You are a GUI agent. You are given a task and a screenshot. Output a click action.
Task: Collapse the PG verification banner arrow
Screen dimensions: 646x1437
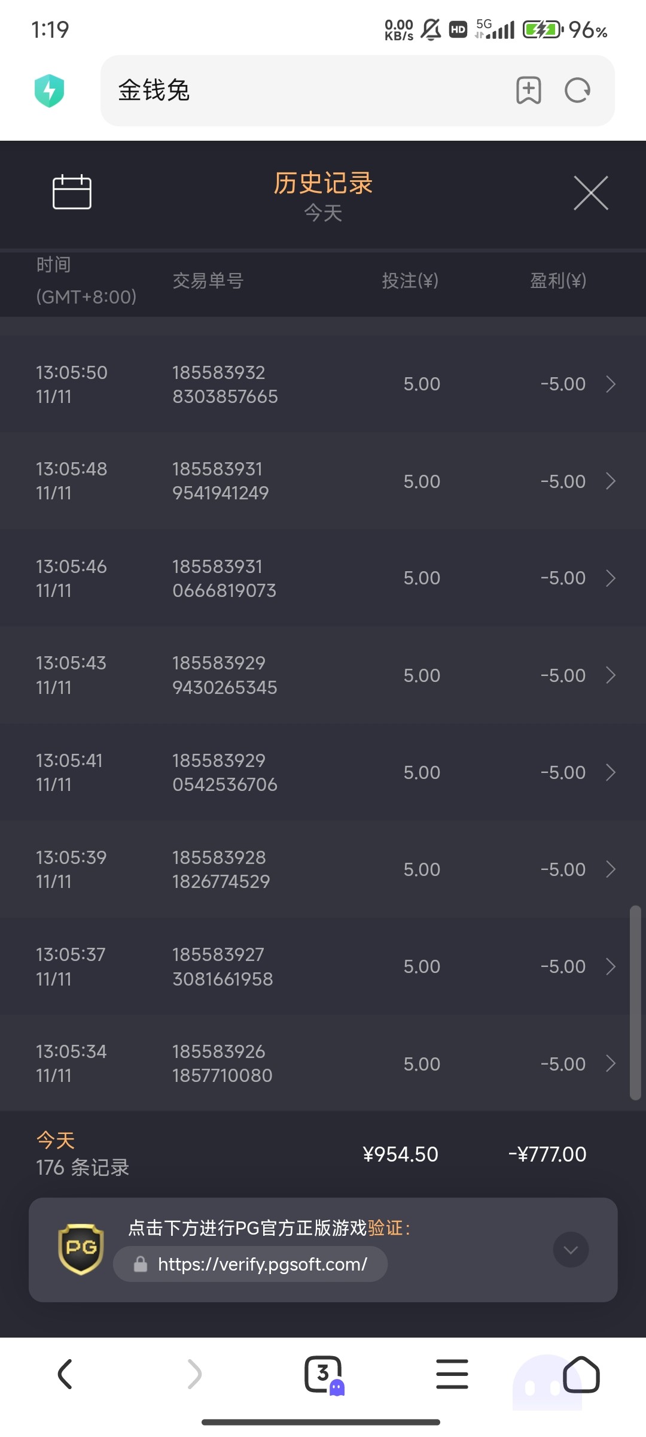(x=571, y=1250)
